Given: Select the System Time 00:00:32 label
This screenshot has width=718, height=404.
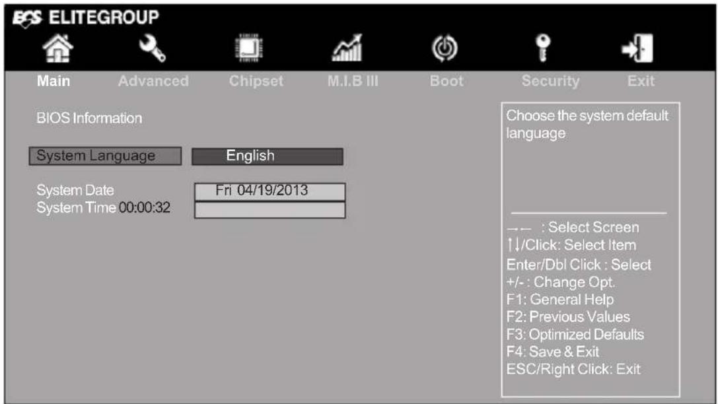Looking at the screenshot, I should tap(104, 208).
